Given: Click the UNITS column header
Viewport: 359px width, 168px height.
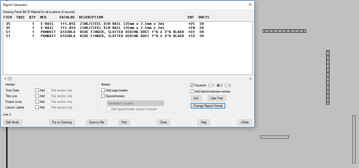Looking at the screenshot, I should point(204,17).
